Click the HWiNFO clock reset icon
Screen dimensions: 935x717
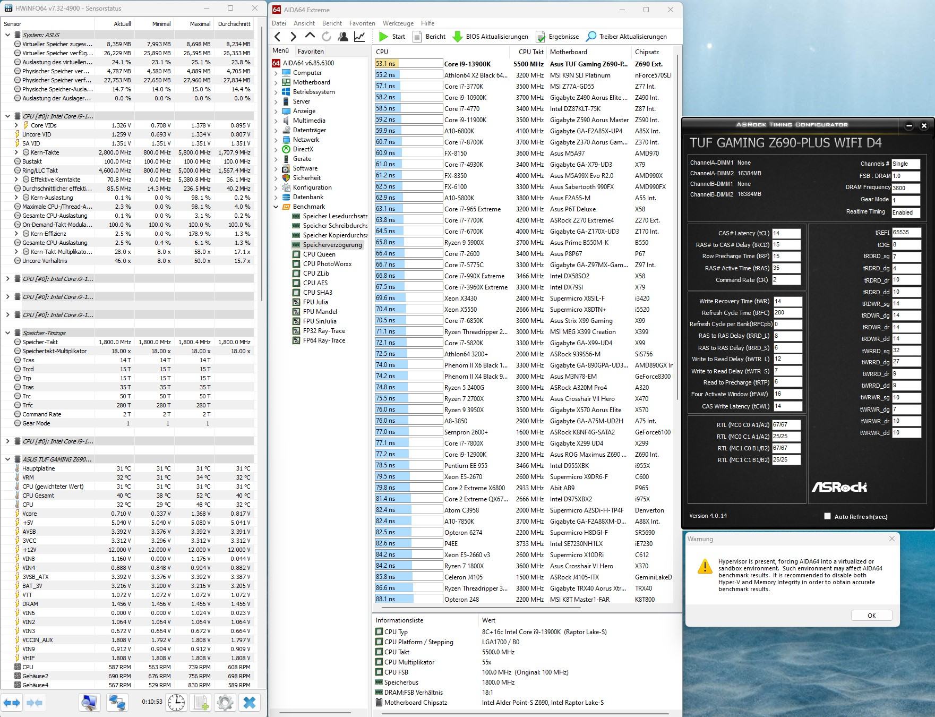click(x=176, y=703)
